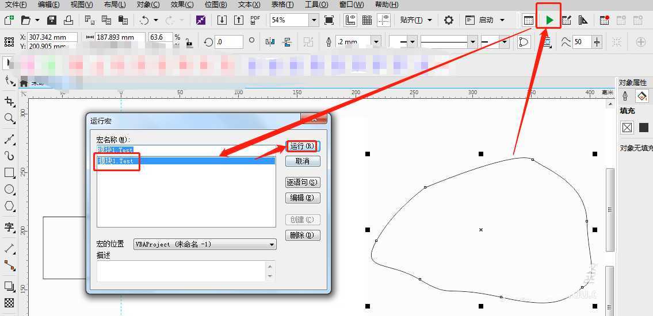Toggle the lock ratio padlock
This screenshot has height=316, width=653.
tap(189, 42)
